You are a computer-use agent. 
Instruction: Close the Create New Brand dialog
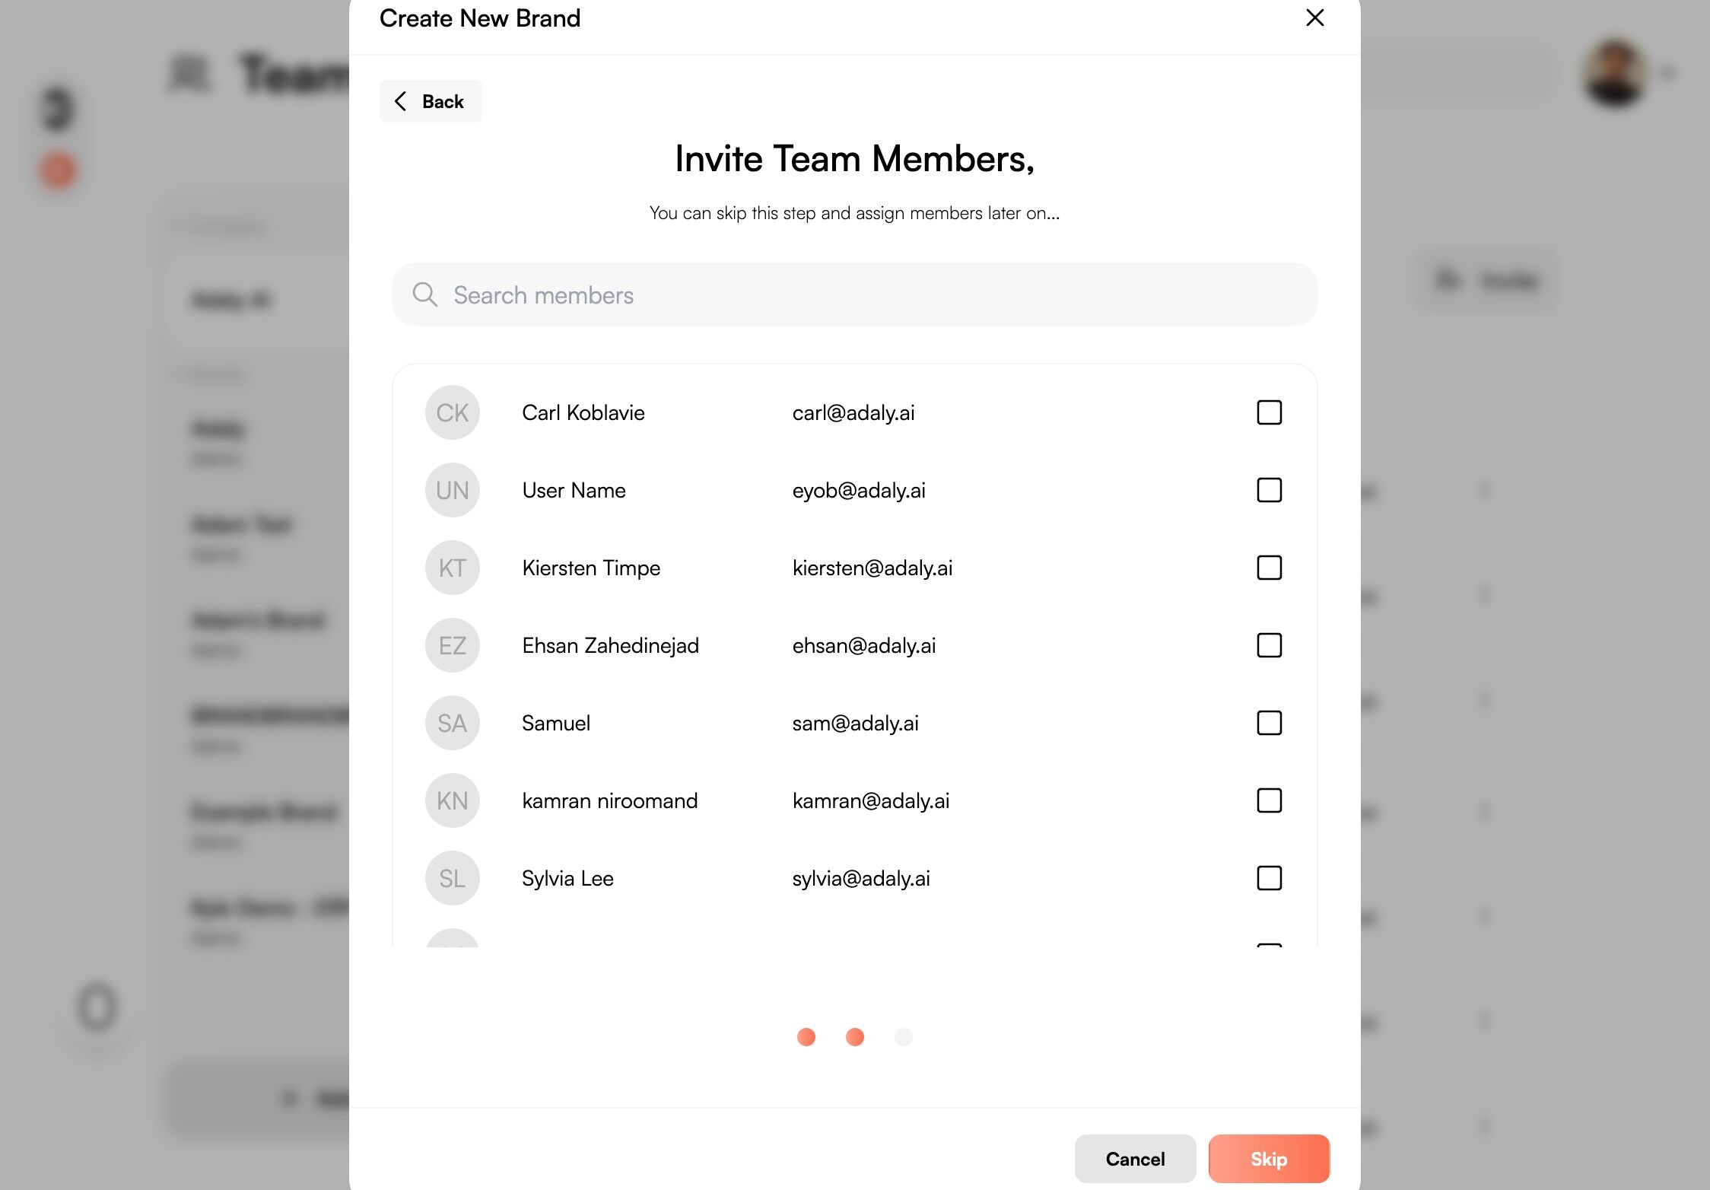click(x=1314, y=17)
